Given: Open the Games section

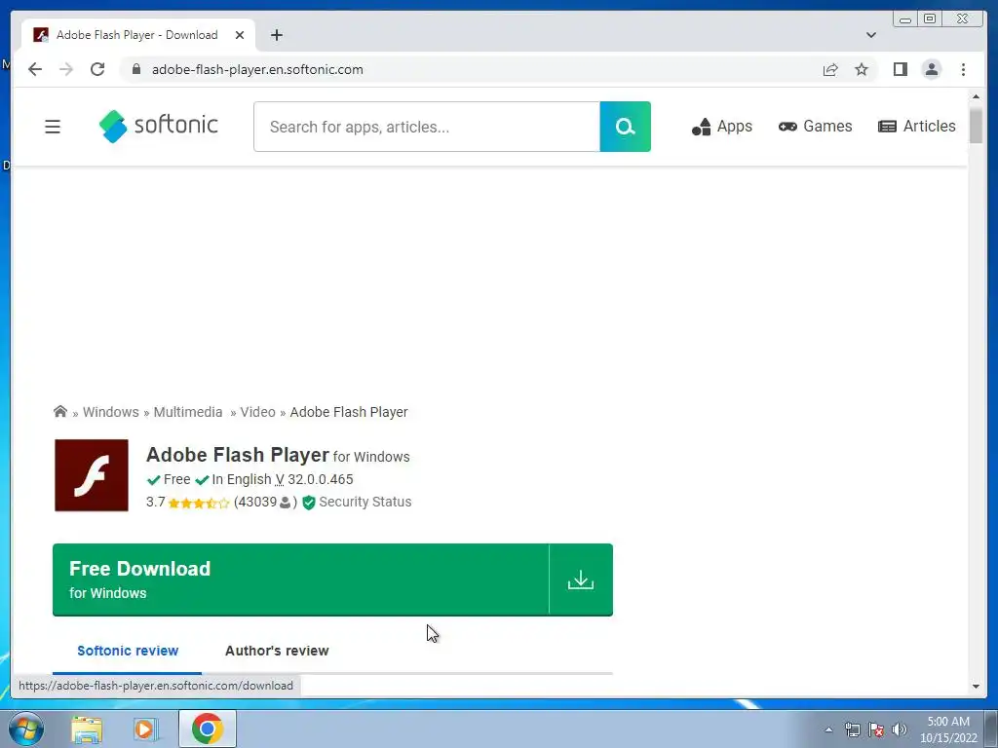Looking at the screenshot, I should coord(815,127).
